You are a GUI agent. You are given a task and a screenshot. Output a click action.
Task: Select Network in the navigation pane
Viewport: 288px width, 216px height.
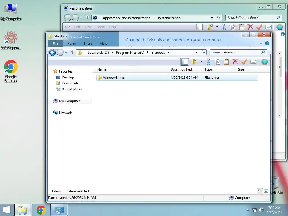(x=65, y=112)
